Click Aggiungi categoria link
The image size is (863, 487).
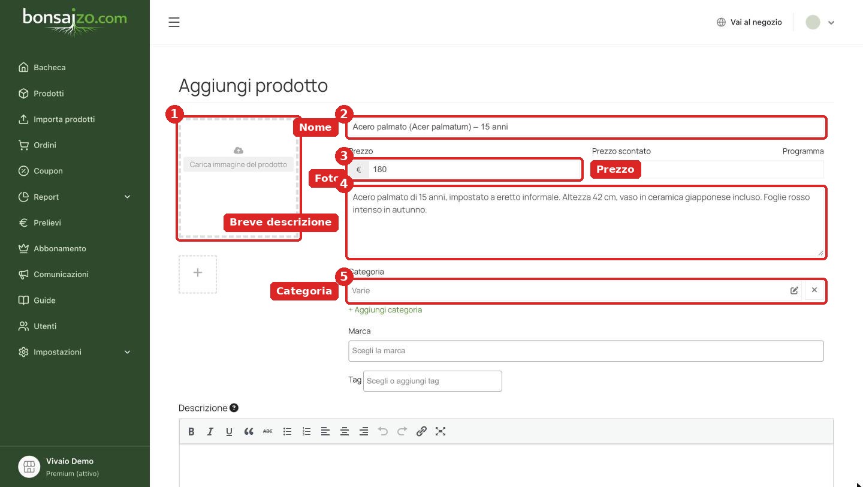click(x=385, y=309)
